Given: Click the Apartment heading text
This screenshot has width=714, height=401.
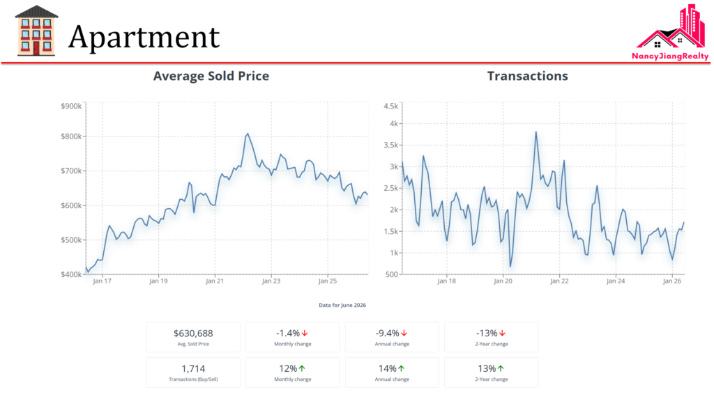Looking at the screenshot, I should [x=144, y=36].
